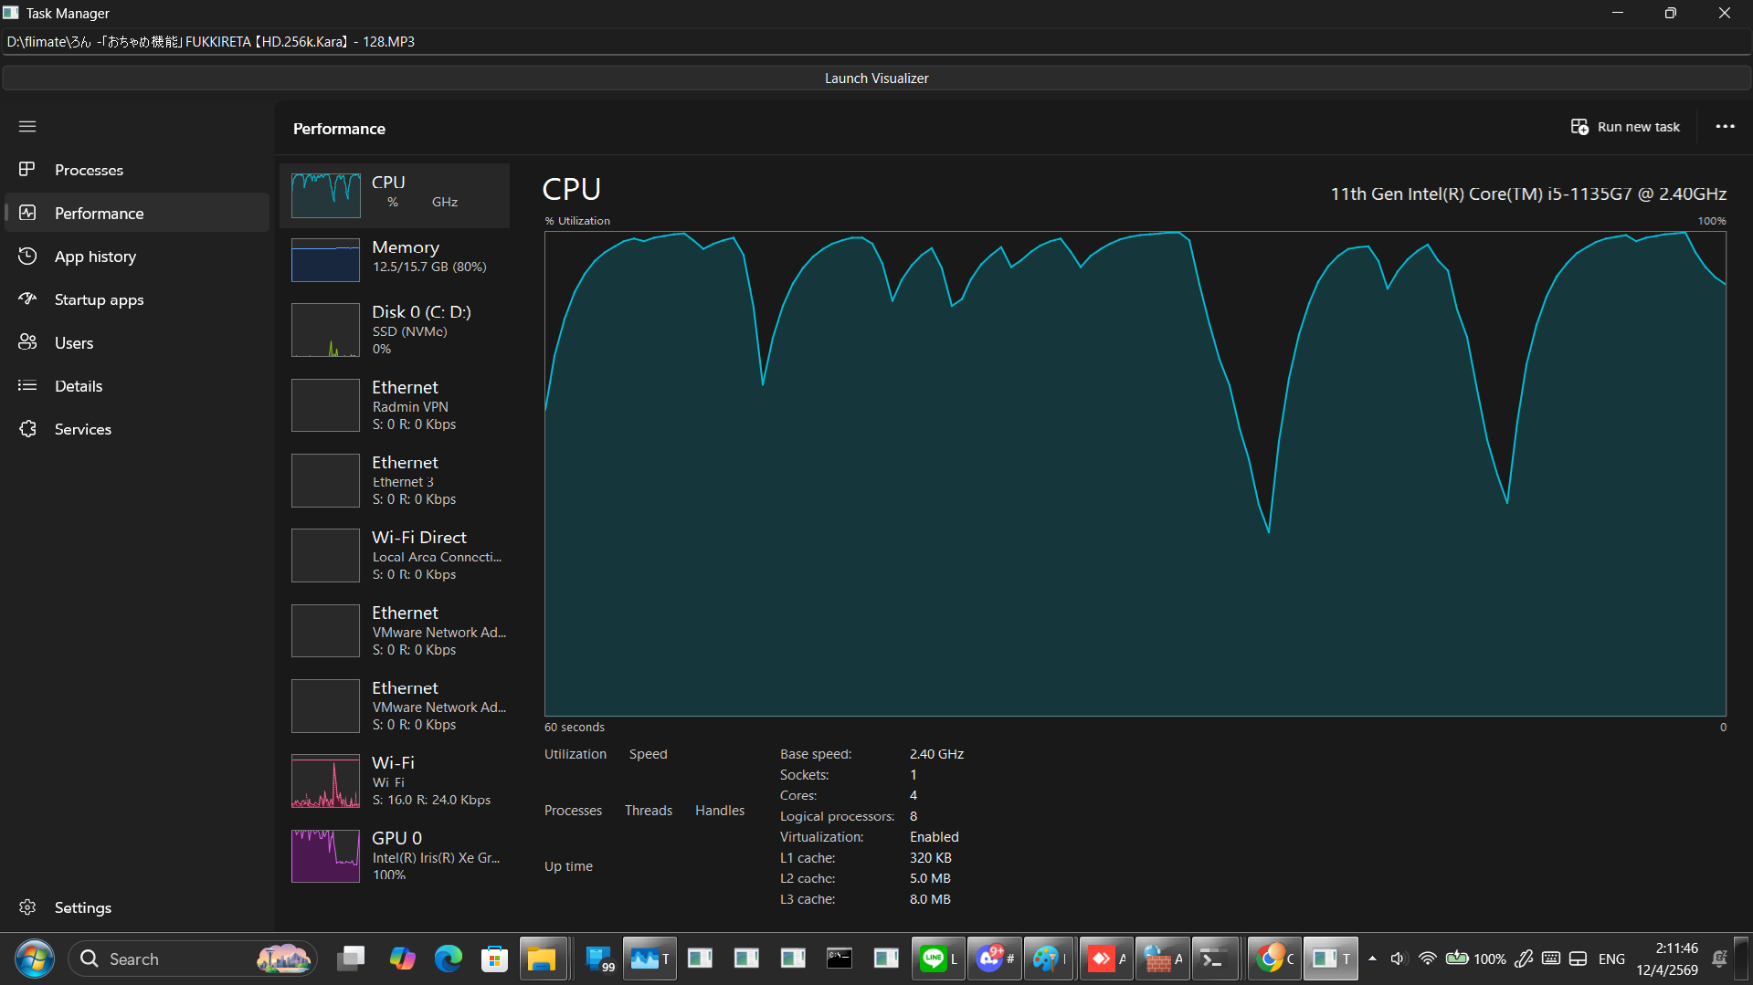Open the Processes page icon
The height and width of the screenshot is (985, 1753).
click(27, 169)
